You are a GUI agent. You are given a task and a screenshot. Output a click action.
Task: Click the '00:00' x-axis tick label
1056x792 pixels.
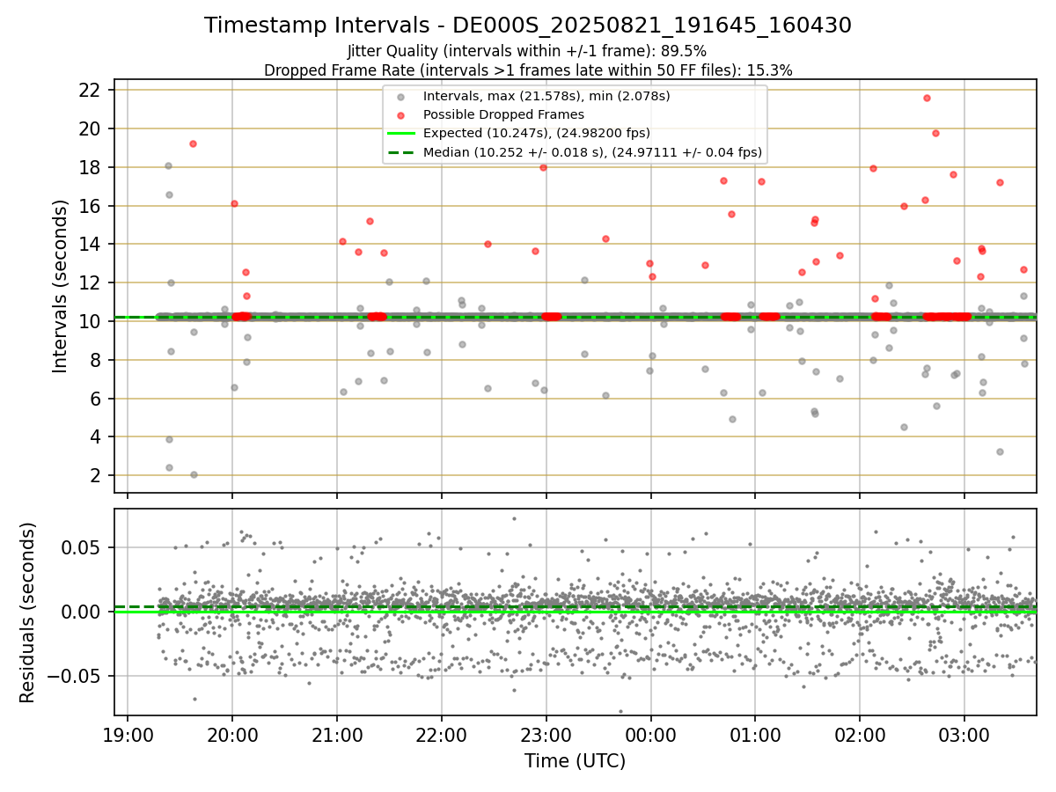[x=650, y=734]
